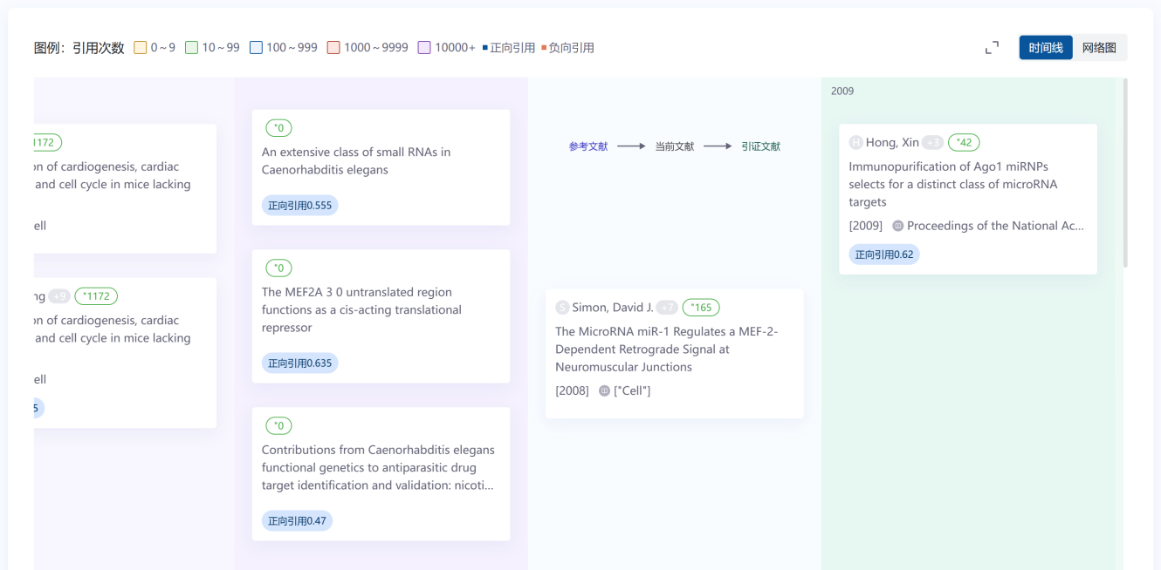The image size is (1161, 570).
Task: Click the fullscreen expand icon
Action: coord(992,48)
